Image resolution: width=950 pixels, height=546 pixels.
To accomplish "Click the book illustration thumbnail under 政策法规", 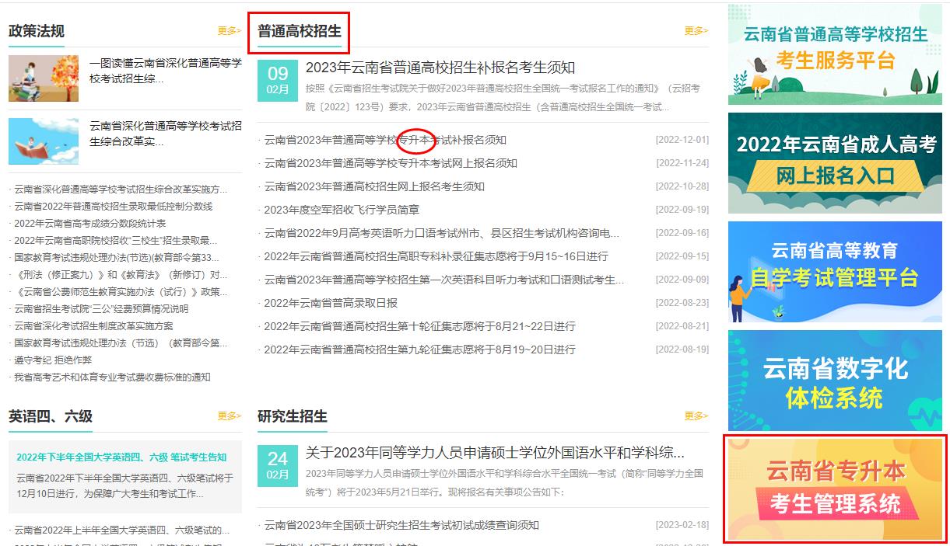I will pos(44,141).
